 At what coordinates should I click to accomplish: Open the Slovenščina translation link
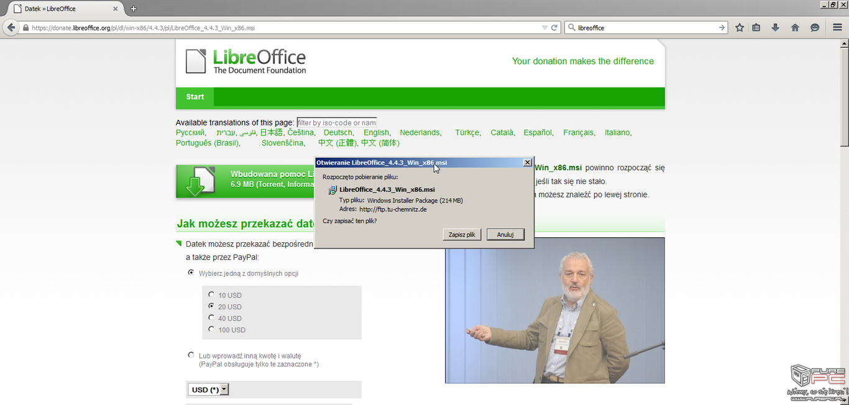283,143
